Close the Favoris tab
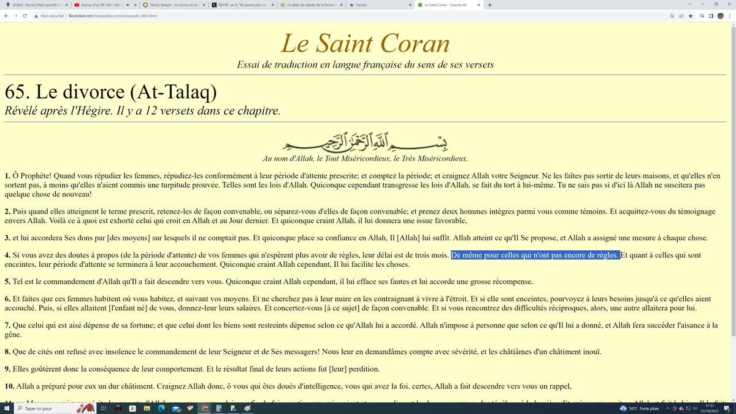 point(410,5)
